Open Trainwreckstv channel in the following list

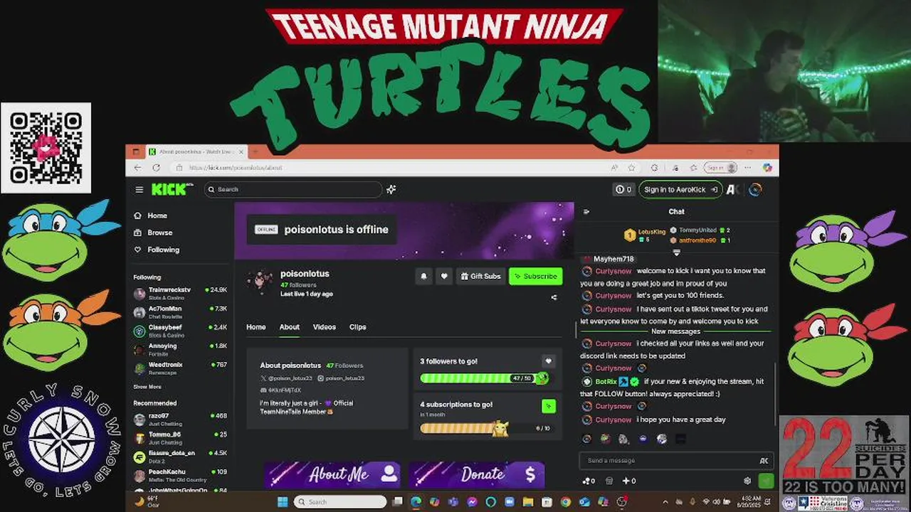tap(181, 293)
